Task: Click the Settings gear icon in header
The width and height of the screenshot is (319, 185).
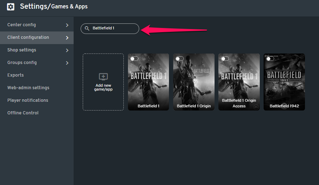Action: point(11,7)
